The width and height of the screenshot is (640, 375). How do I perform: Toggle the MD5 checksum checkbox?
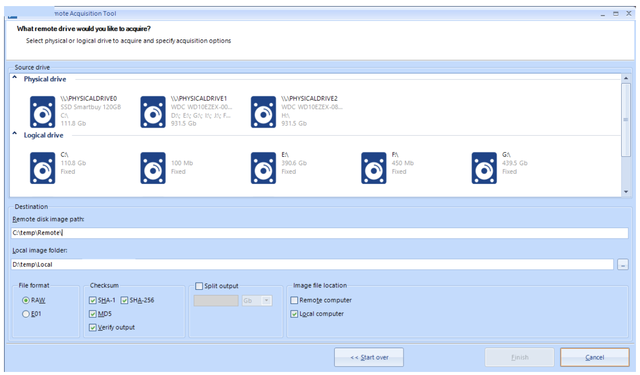(92, 314)
